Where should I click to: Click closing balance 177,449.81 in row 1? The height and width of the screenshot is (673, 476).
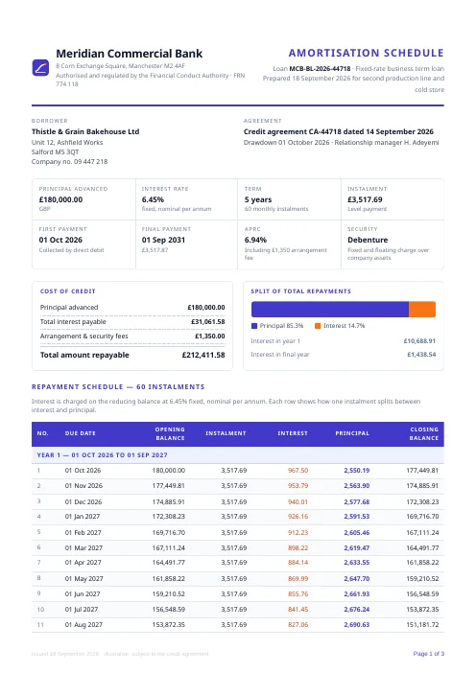(x=422, y=471)
